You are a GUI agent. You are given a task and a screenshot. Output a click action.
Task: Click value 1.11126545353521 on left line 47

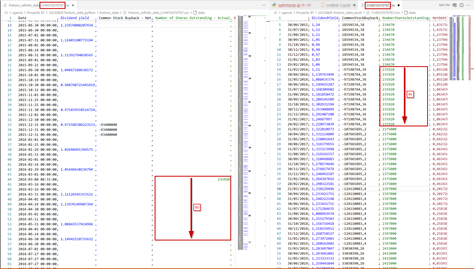(x=77, y=194)
